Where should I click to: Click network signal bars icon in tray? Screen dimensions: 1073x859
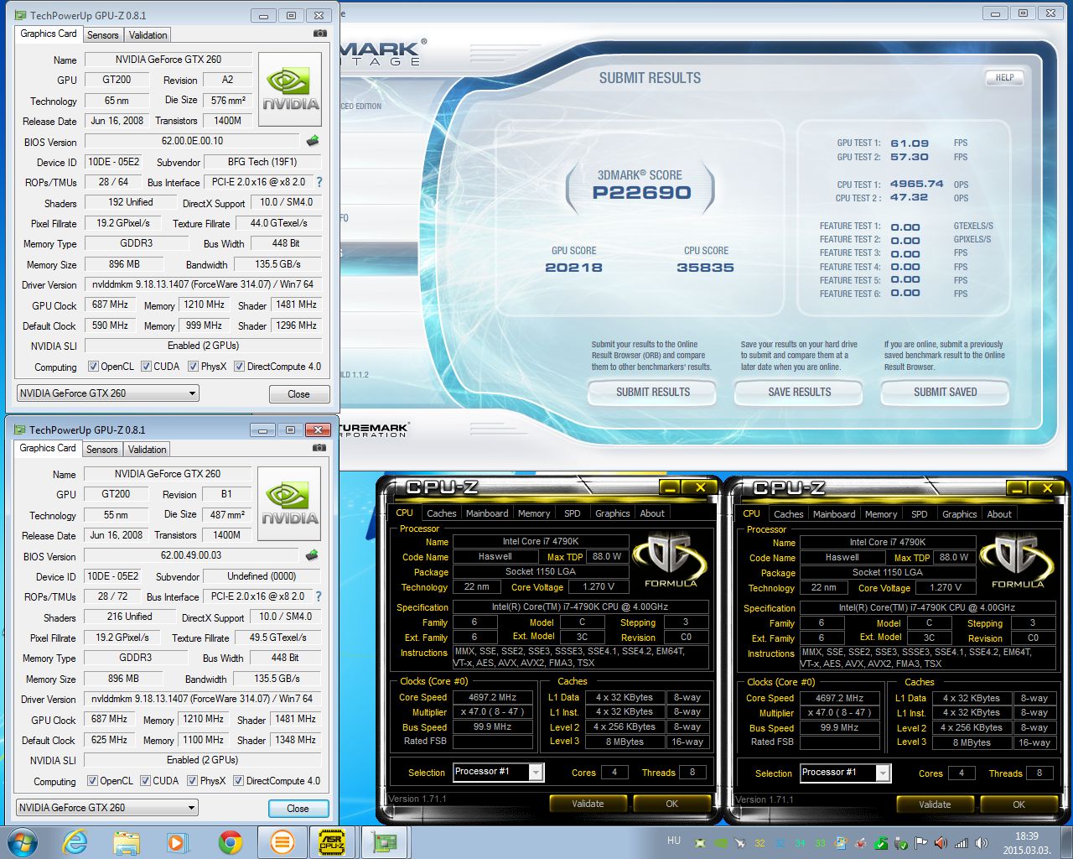click(962, 843)
